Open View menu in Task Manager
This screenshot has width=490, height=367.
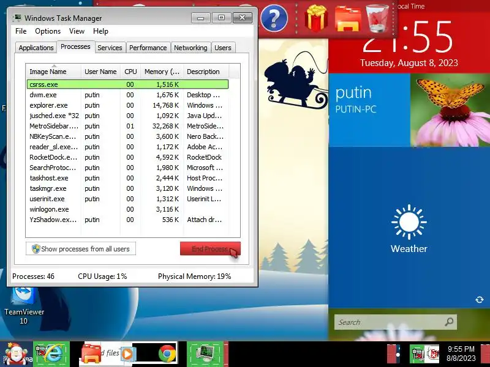(x=77, y=31)
